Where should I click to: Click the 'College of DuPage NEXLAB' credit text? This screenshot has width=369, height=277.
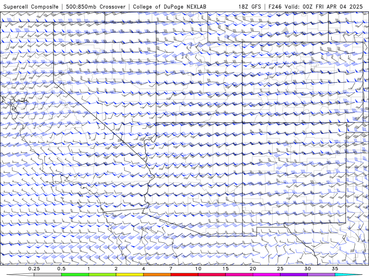[x=169, y=6]
